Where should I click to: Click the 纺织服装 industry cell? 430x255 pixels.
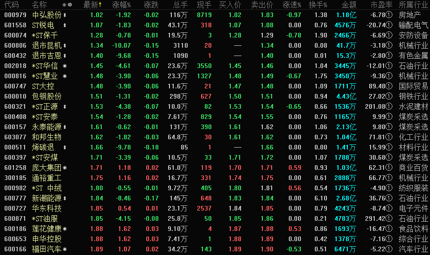coord(413,188)
